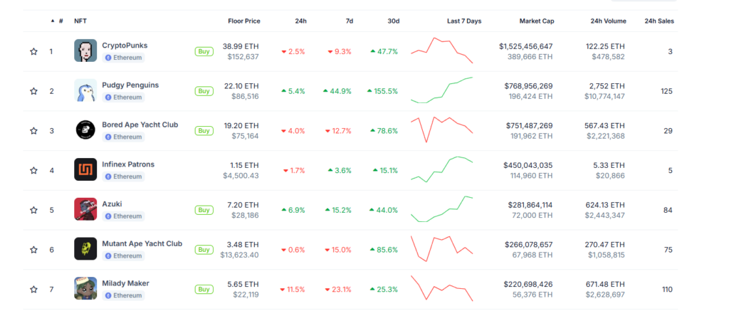Click the Bored Ape Yacht Club sparkline chart
Screen dimensions: 729x311
(441, 130)
